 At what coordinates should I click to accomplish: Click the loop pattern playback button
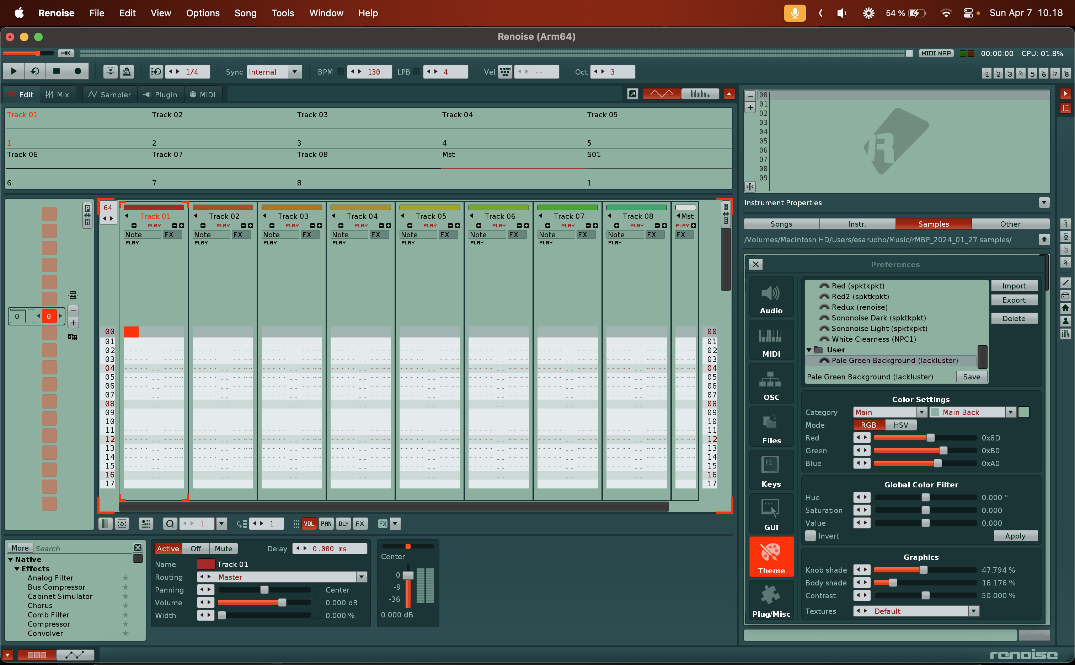pos(35,71)
